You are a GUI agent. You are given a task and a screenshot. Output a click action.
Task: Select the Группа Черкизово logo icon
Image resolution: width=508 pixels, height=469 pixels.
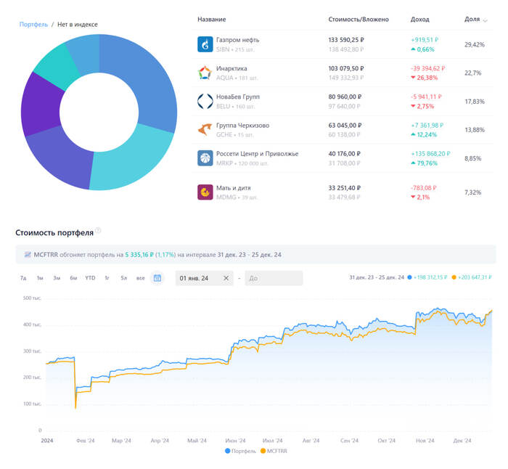tap(205, 129)
